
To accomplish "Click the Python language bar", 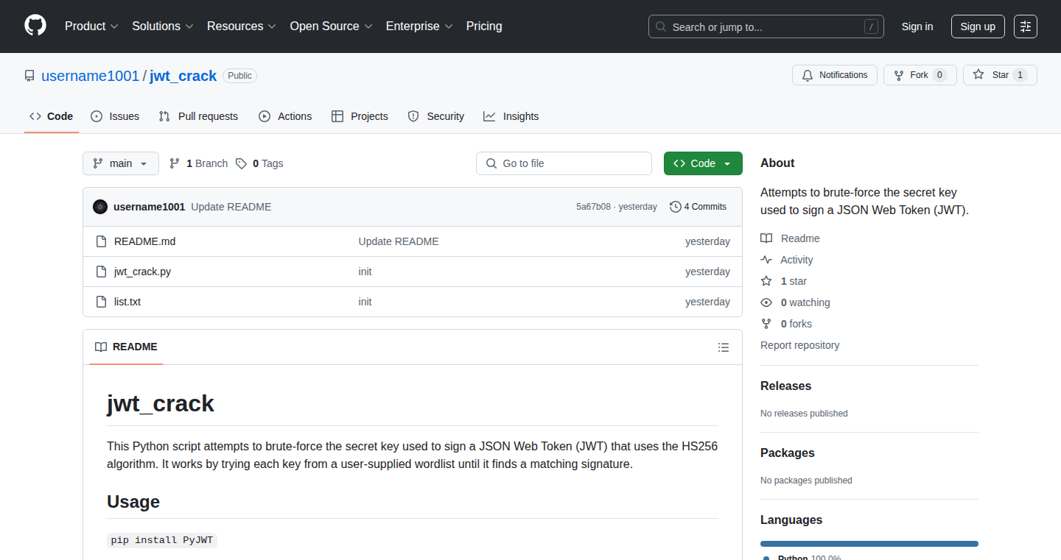I will tap(869, 544).
